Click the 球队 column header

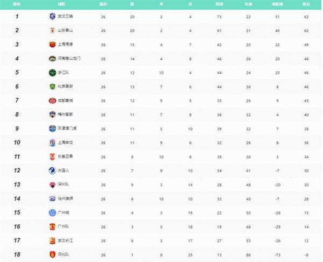coord(61,4)
